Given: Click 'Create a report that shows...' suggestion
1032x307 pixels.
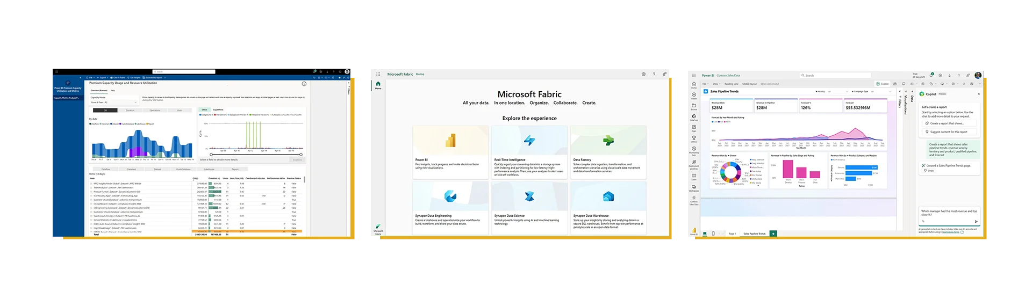Looking at the screenshot, I should (950, 123).
